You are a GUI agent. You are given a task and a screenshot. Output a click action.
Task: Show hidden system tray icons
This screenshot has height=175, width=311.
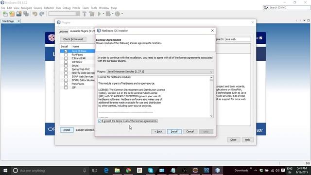[256, 171]
